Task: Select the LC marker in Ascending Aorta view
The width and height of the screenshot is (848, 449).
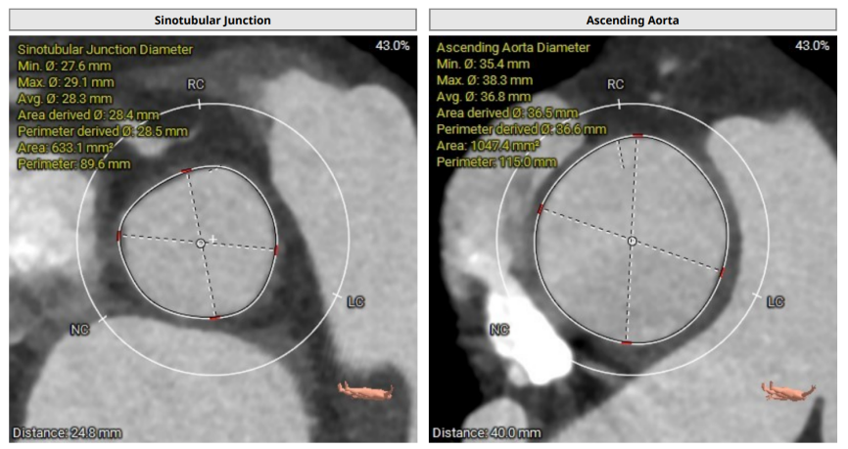Action: [x=776, y=302]
